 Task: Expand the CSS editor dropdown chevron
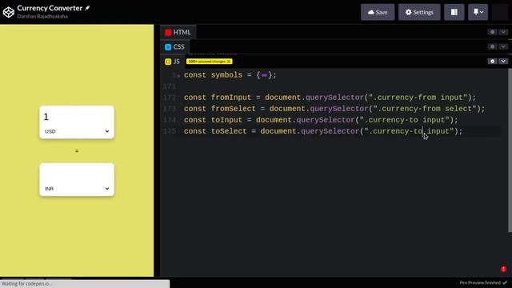coord(503,46)
